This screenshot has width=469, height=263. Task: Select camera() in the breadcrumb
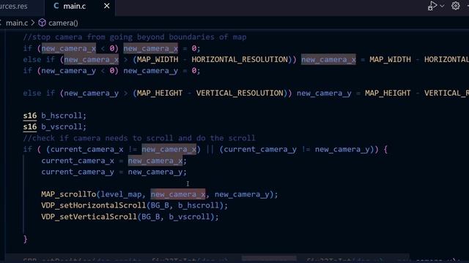click(63, 23)
